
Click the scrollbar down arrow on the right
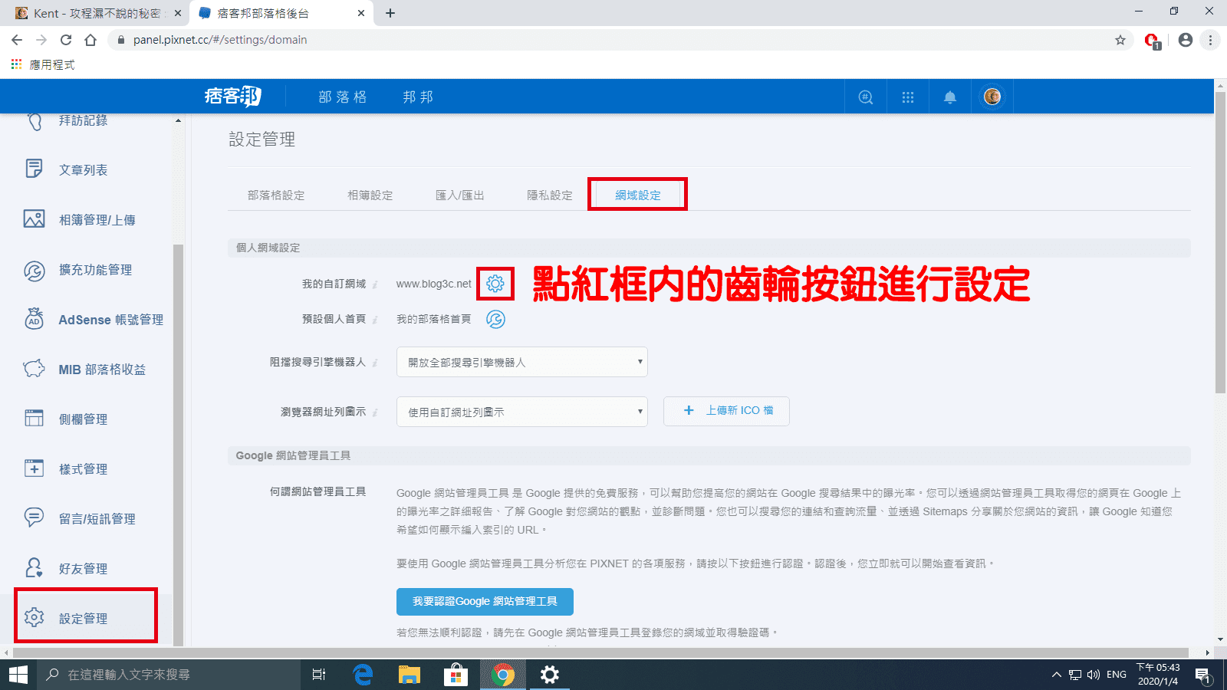tap(1221, 639)
